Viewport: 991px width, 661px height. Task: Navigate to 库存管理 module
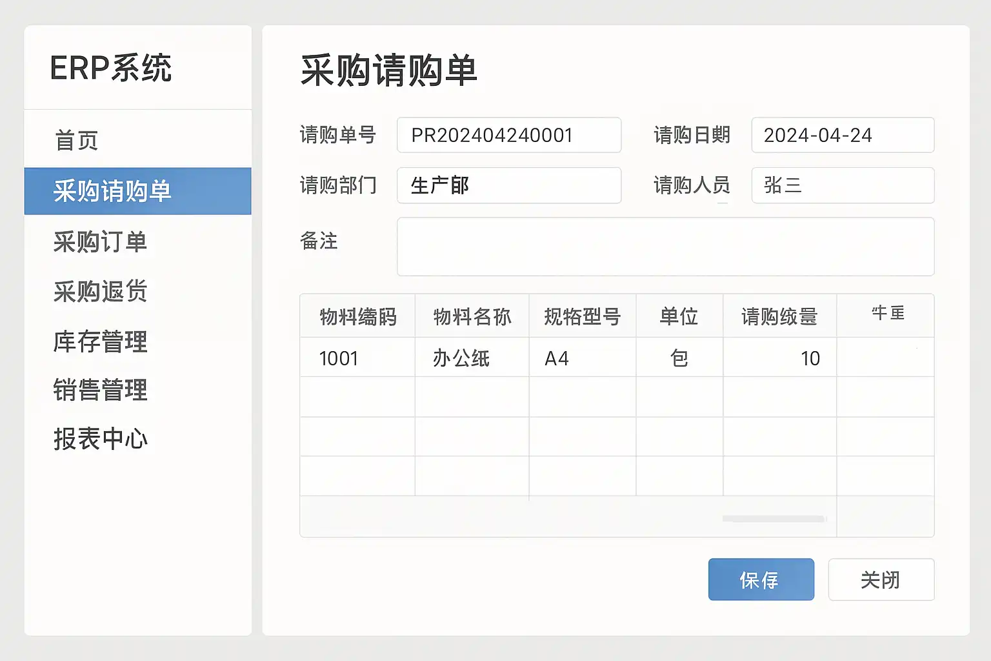(x=101, y=341)
